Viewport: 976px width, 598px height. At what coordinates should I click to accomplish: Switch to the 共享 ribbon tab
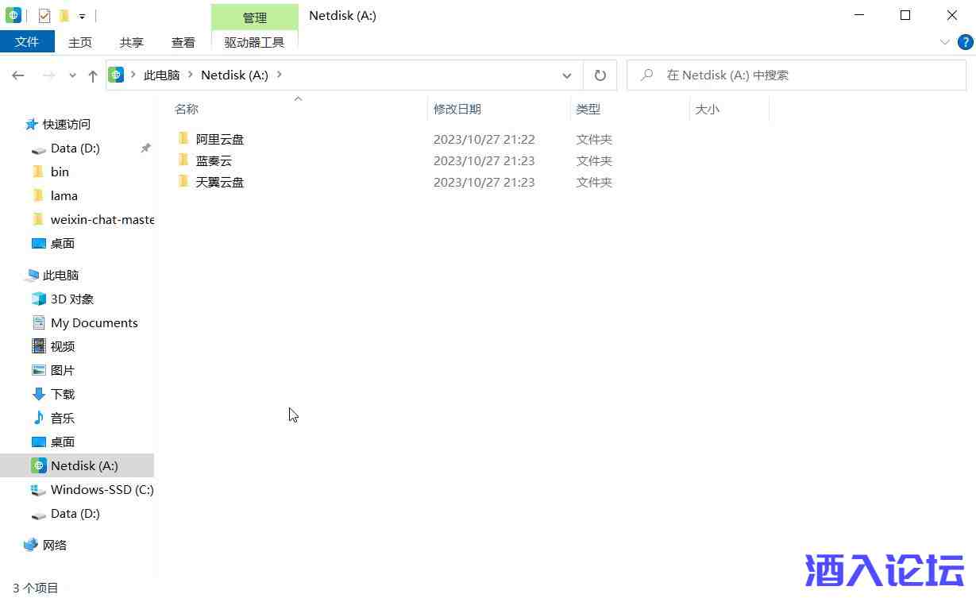(132, 42)
